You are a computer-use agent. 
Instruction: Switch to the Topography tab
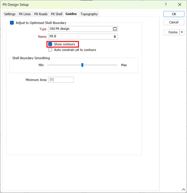click(89, 14)
